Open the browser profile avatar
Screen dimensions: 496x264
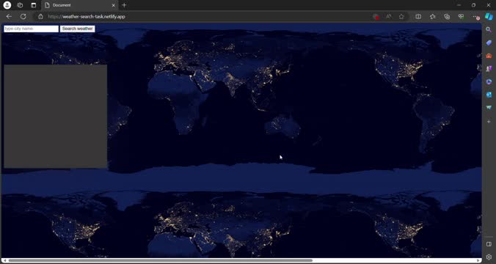point(7,5)
